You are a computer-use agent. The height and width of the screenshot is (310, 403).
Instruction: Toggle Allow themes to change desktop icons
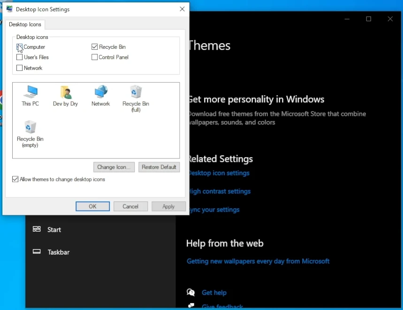15,179
